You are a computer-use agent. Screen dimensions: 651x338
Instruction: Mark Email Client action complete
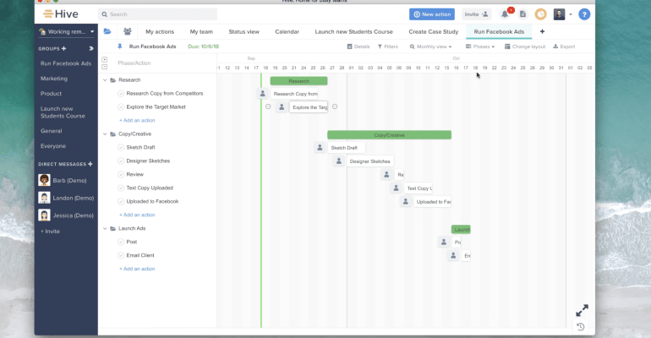pos(121,255)
